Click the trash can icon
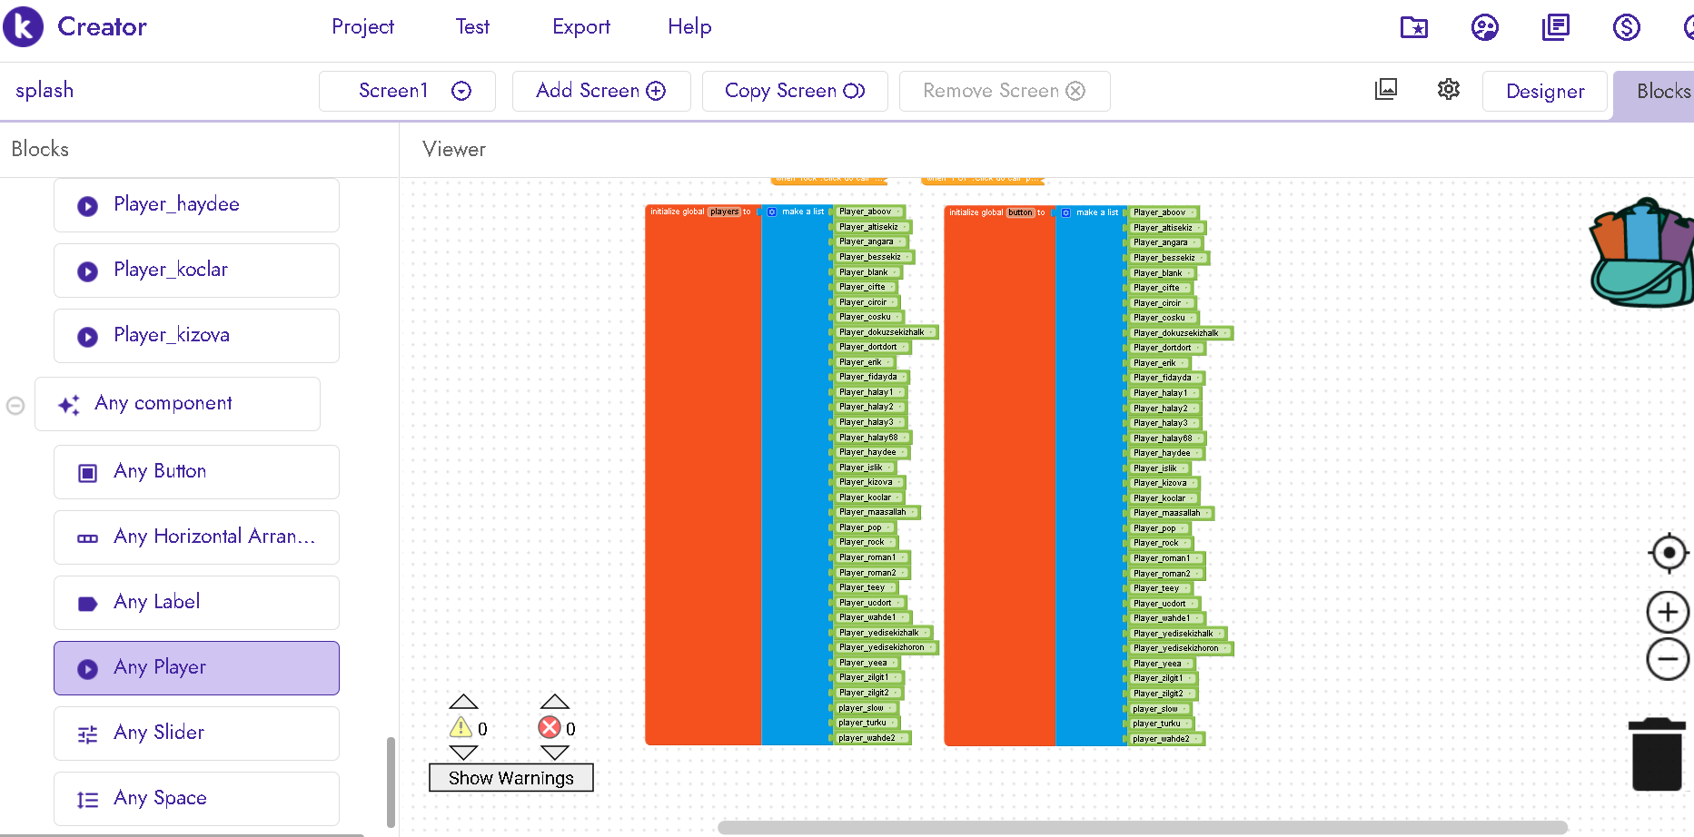Viewport: 1694px width, 837px height. click(x=1657, y=754)
